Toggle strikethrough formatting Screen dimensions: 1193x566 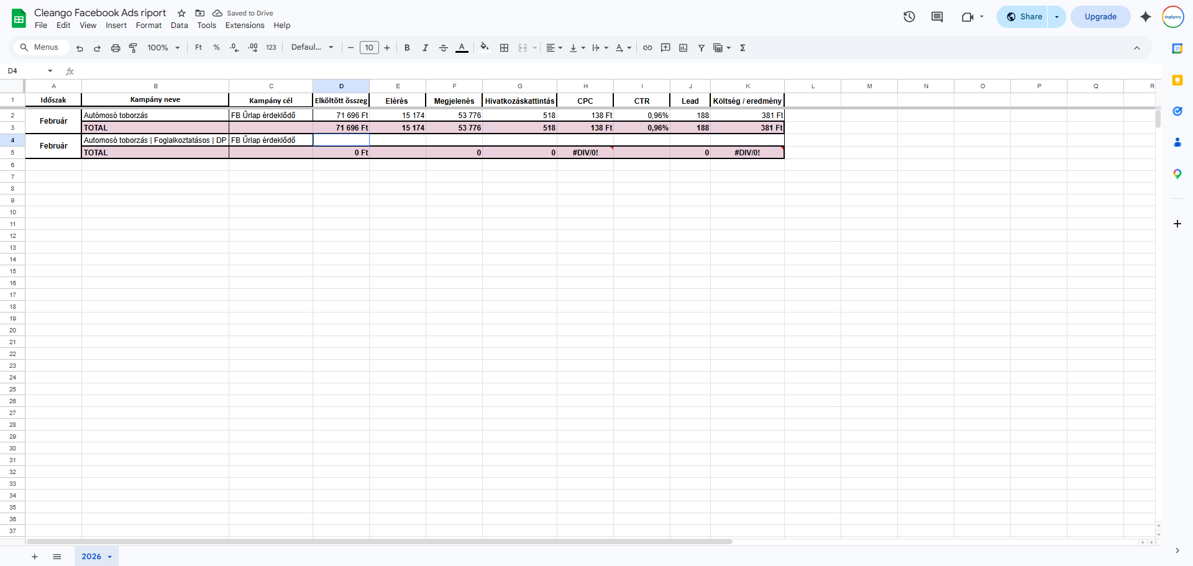tap(443, 48)
